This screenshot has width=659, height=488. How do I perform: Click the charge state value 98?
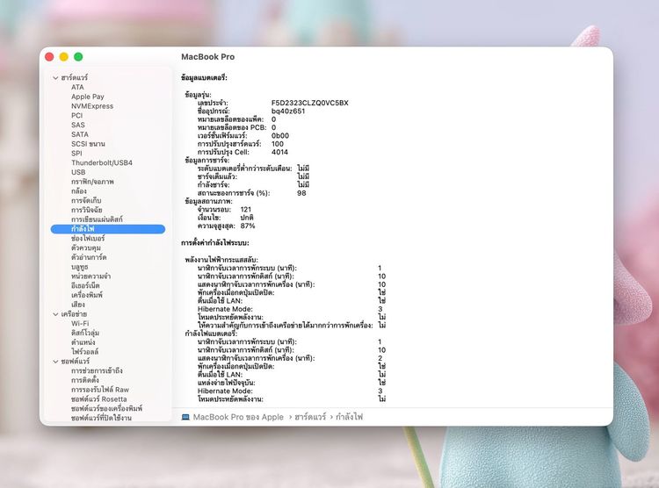[301, 193]
